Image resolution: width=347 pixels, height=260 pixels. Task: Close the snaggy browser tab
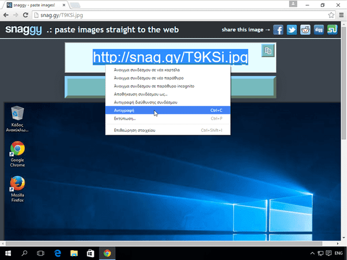click(x=64, y=5)
